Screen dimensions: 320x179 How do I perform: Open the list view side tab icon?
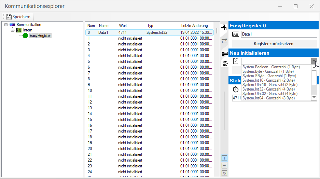(x=224, y=54)
